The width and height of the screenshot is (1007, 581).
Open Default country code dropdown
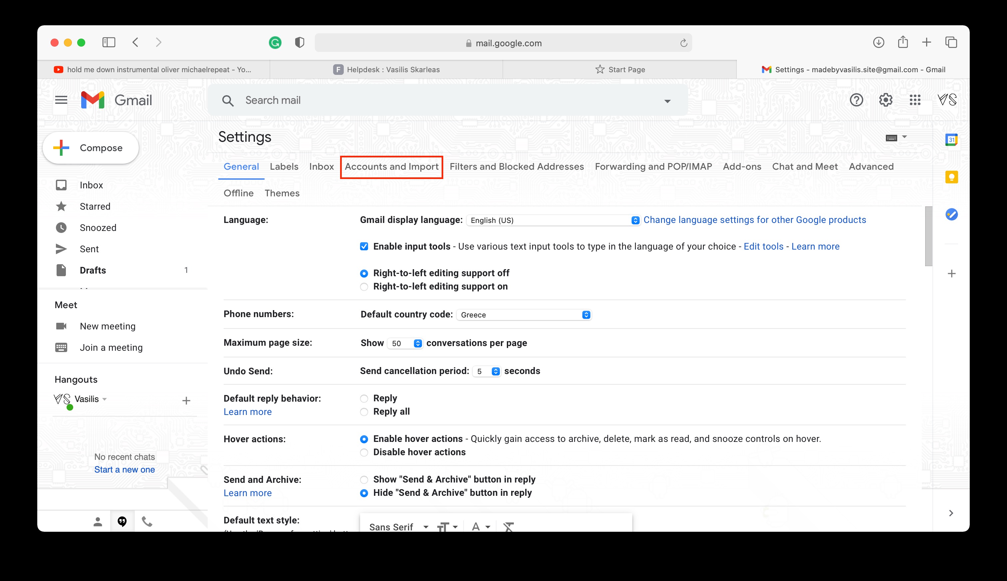(523, 315)
